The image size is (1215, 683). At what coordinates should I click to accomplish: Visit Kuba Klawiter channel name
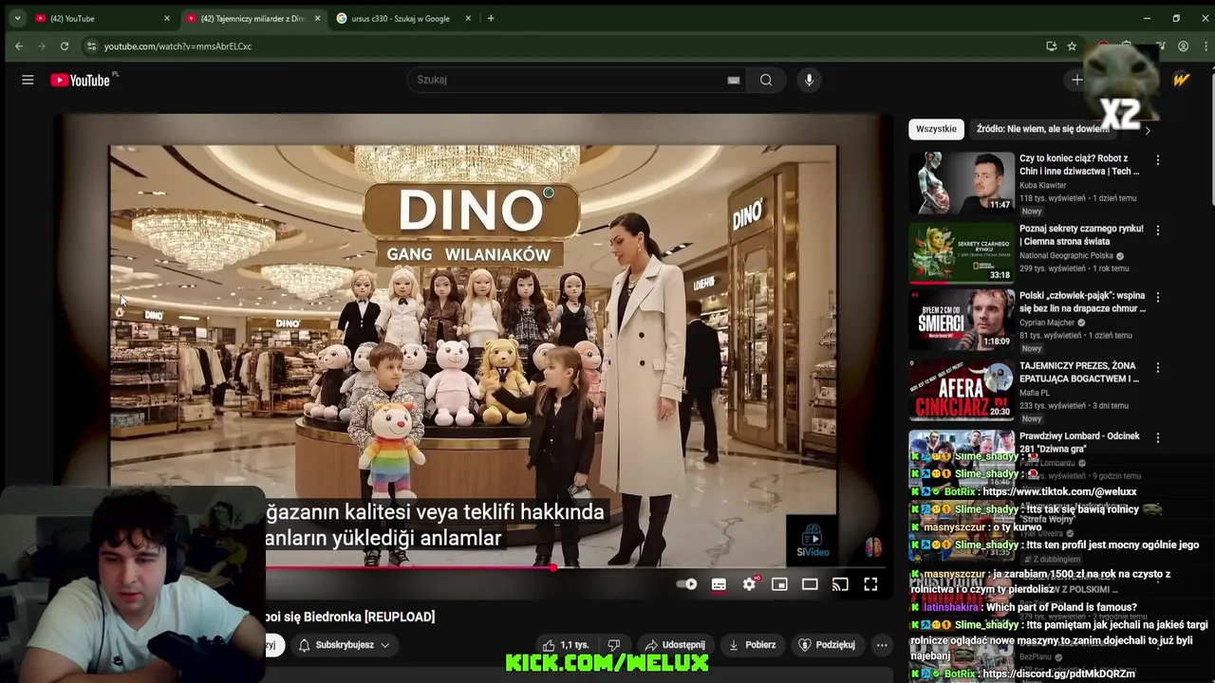[x=1043, y=186]
